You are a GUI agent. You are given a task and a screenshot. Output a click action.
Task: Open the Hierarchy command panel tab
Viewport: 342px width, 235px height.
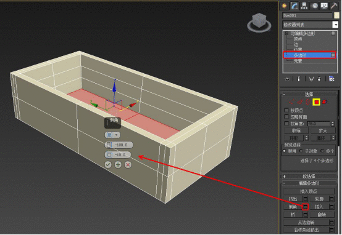click(304, 6)
